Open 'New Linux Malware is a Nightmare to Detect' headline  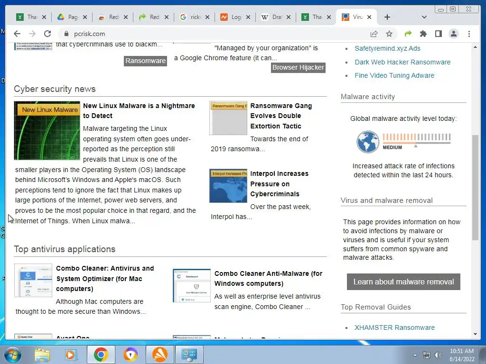[x=139, y=110]
